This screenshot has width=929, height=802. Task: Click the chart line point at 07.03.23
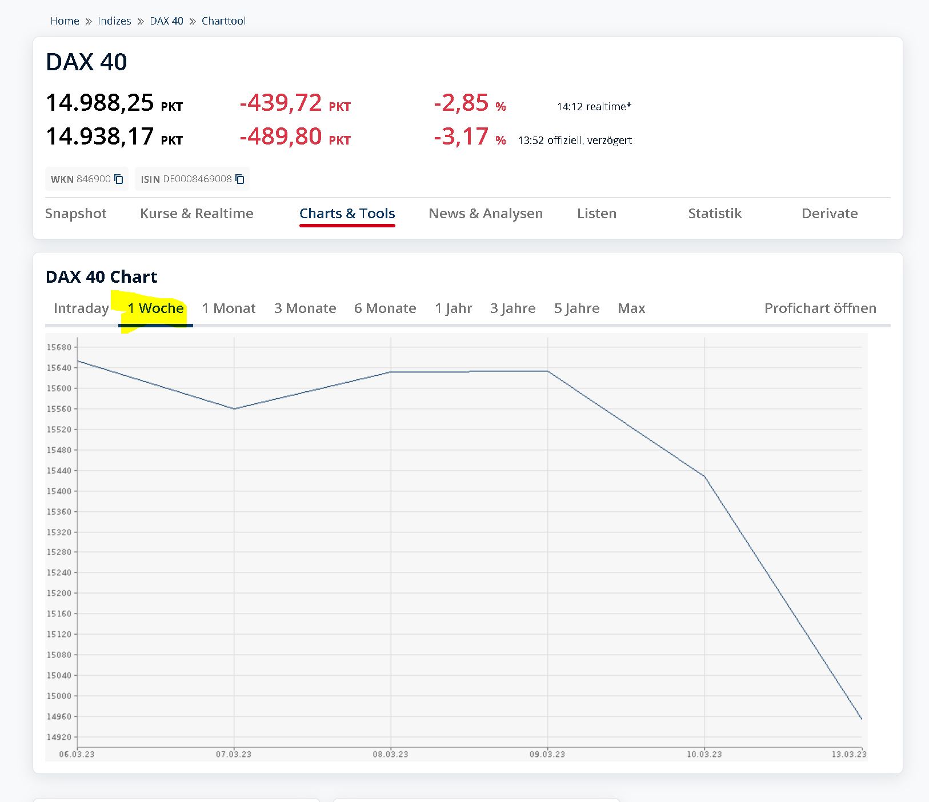(234, 408)
